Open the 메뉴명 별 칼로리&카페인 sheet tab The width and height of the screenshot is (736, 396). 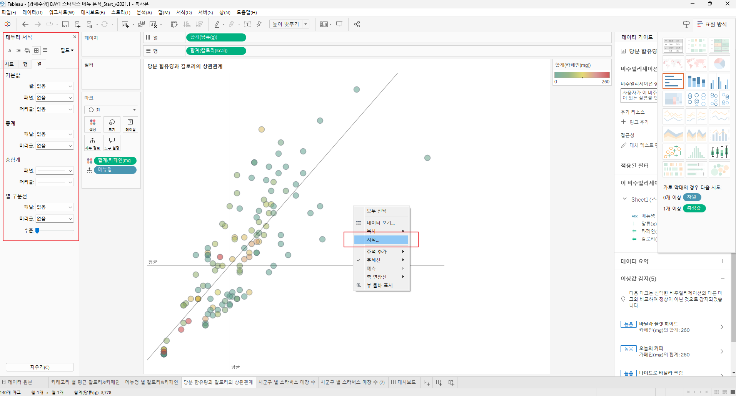point(152,383)
